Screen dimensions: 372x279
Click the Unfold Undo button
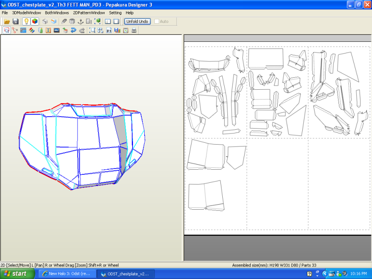coord(137,21)
